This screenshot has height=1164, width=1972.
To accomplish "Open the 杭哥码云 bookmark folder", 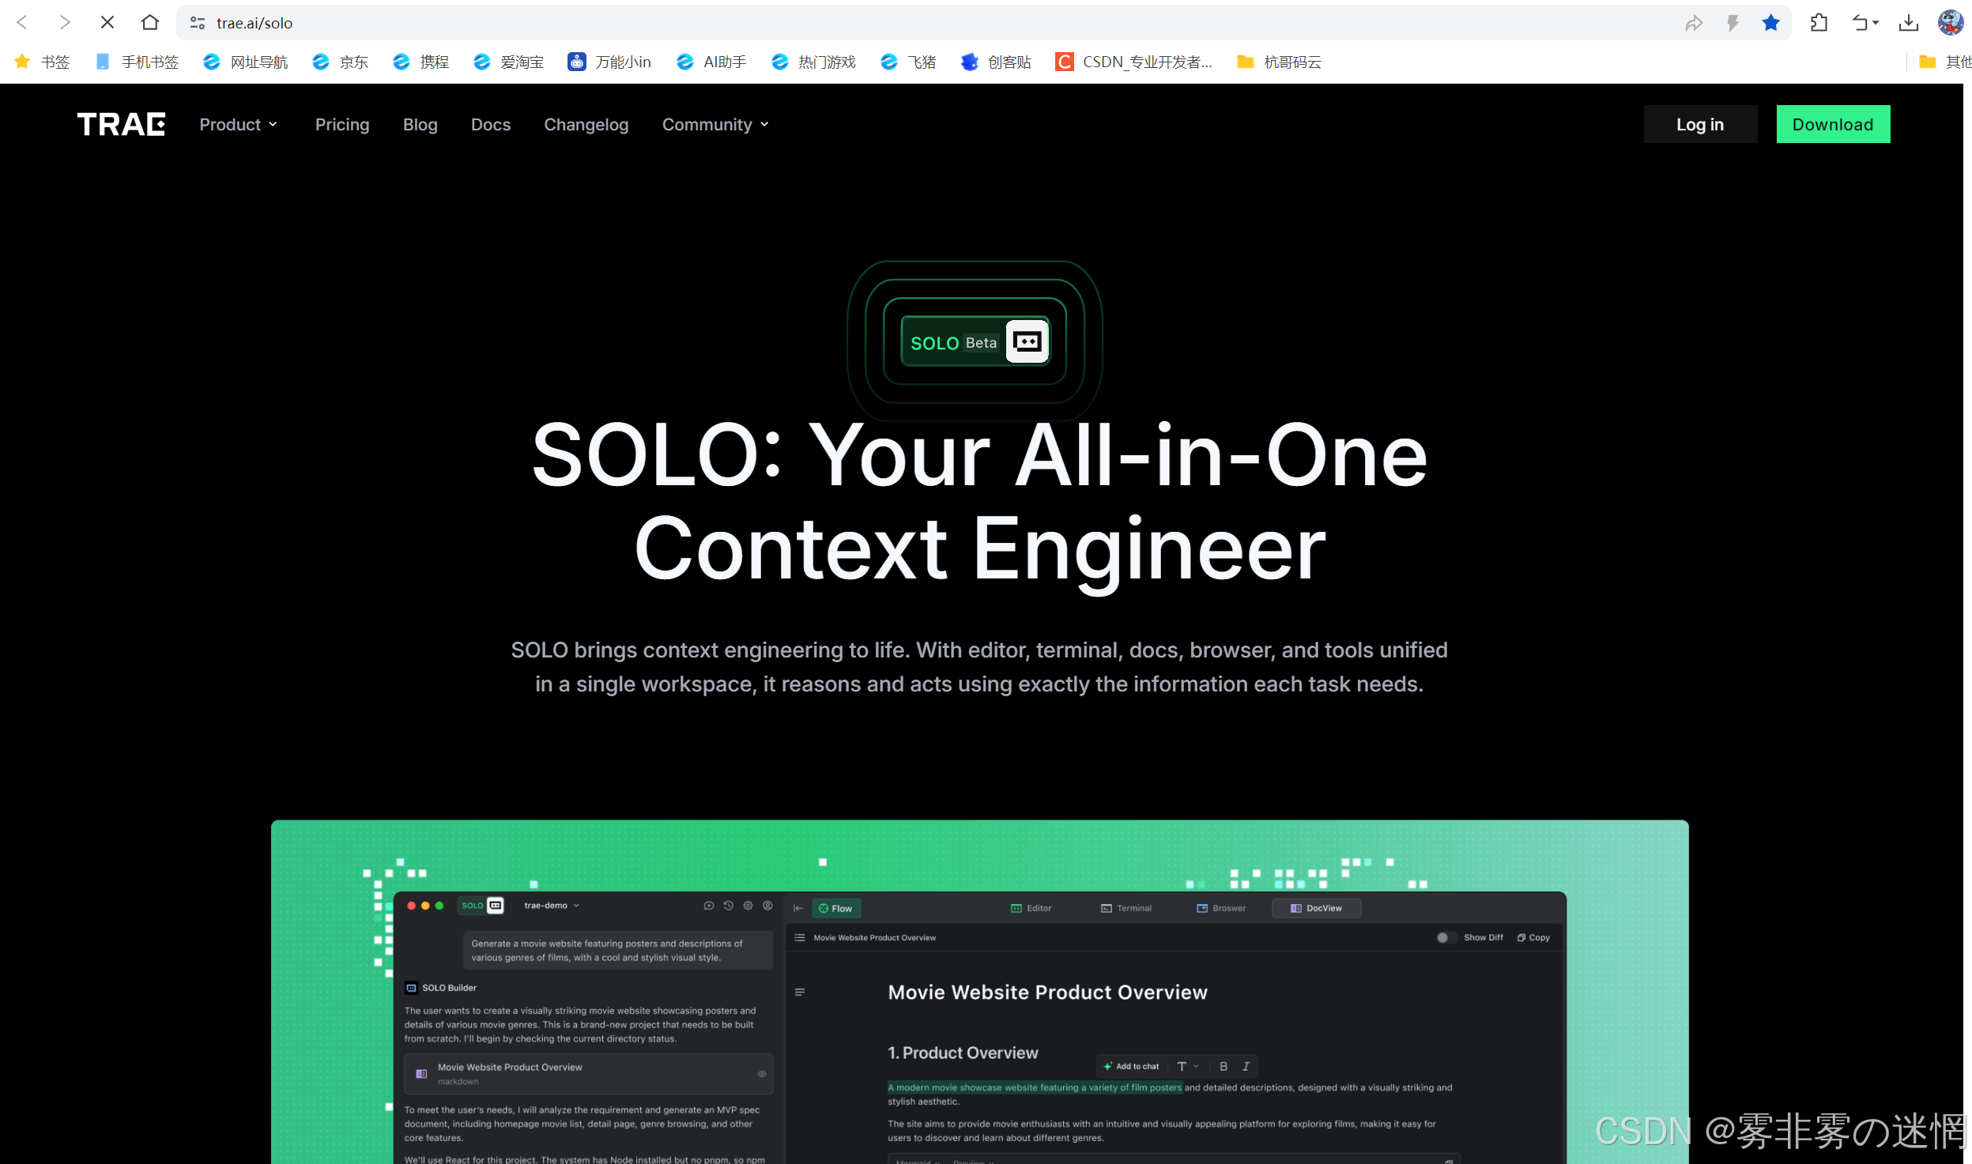I will point(1279,62).
